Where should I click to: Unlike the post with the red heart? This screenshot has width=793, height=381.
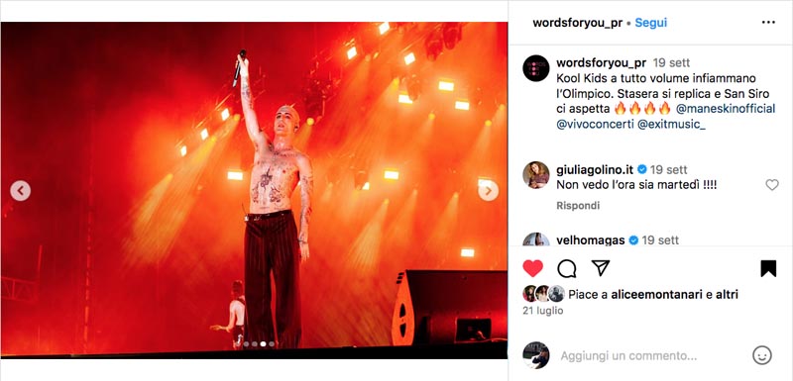[x=532, y=268]
